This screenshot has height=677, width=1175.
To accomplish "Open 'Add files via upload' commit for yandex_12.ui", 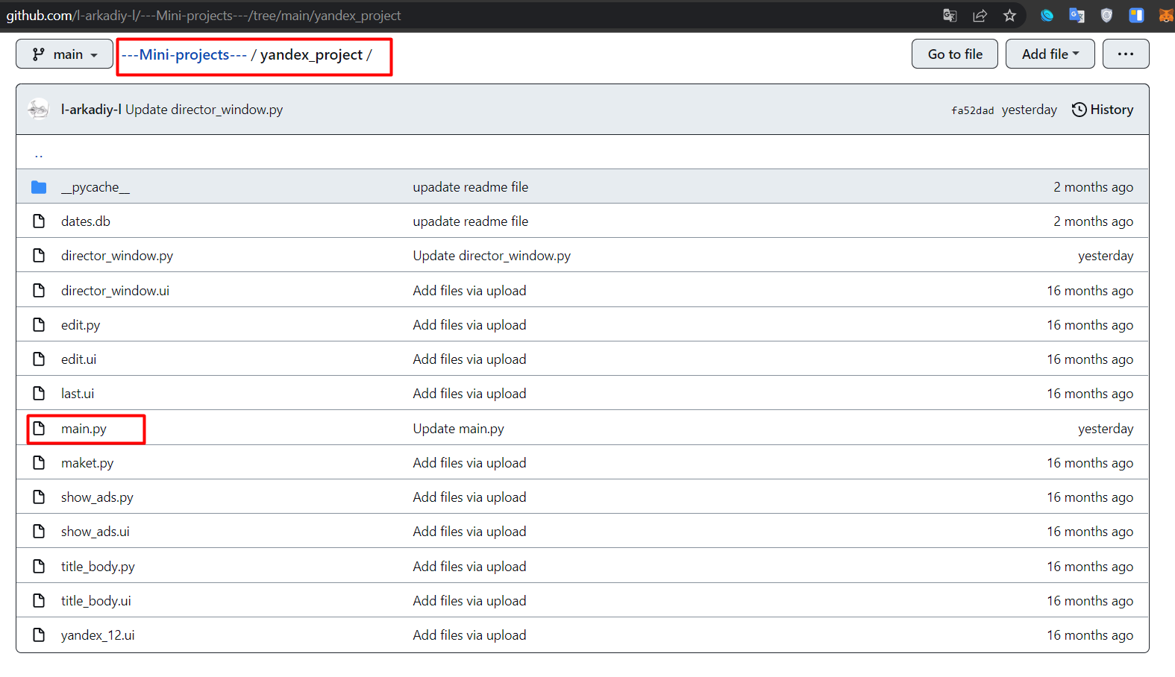I will (469, 635).
